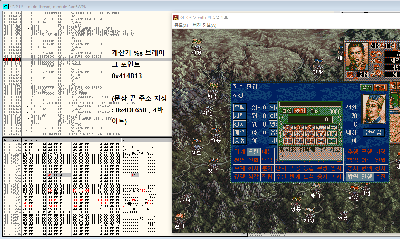Confirm with 결정 in the calculator popup
The height and width of the screenshot is (239, 400).
point(286,111)
